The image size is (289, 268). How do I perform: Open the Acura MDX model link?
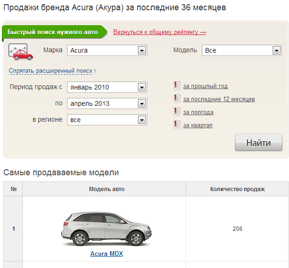tap(106, 254)
